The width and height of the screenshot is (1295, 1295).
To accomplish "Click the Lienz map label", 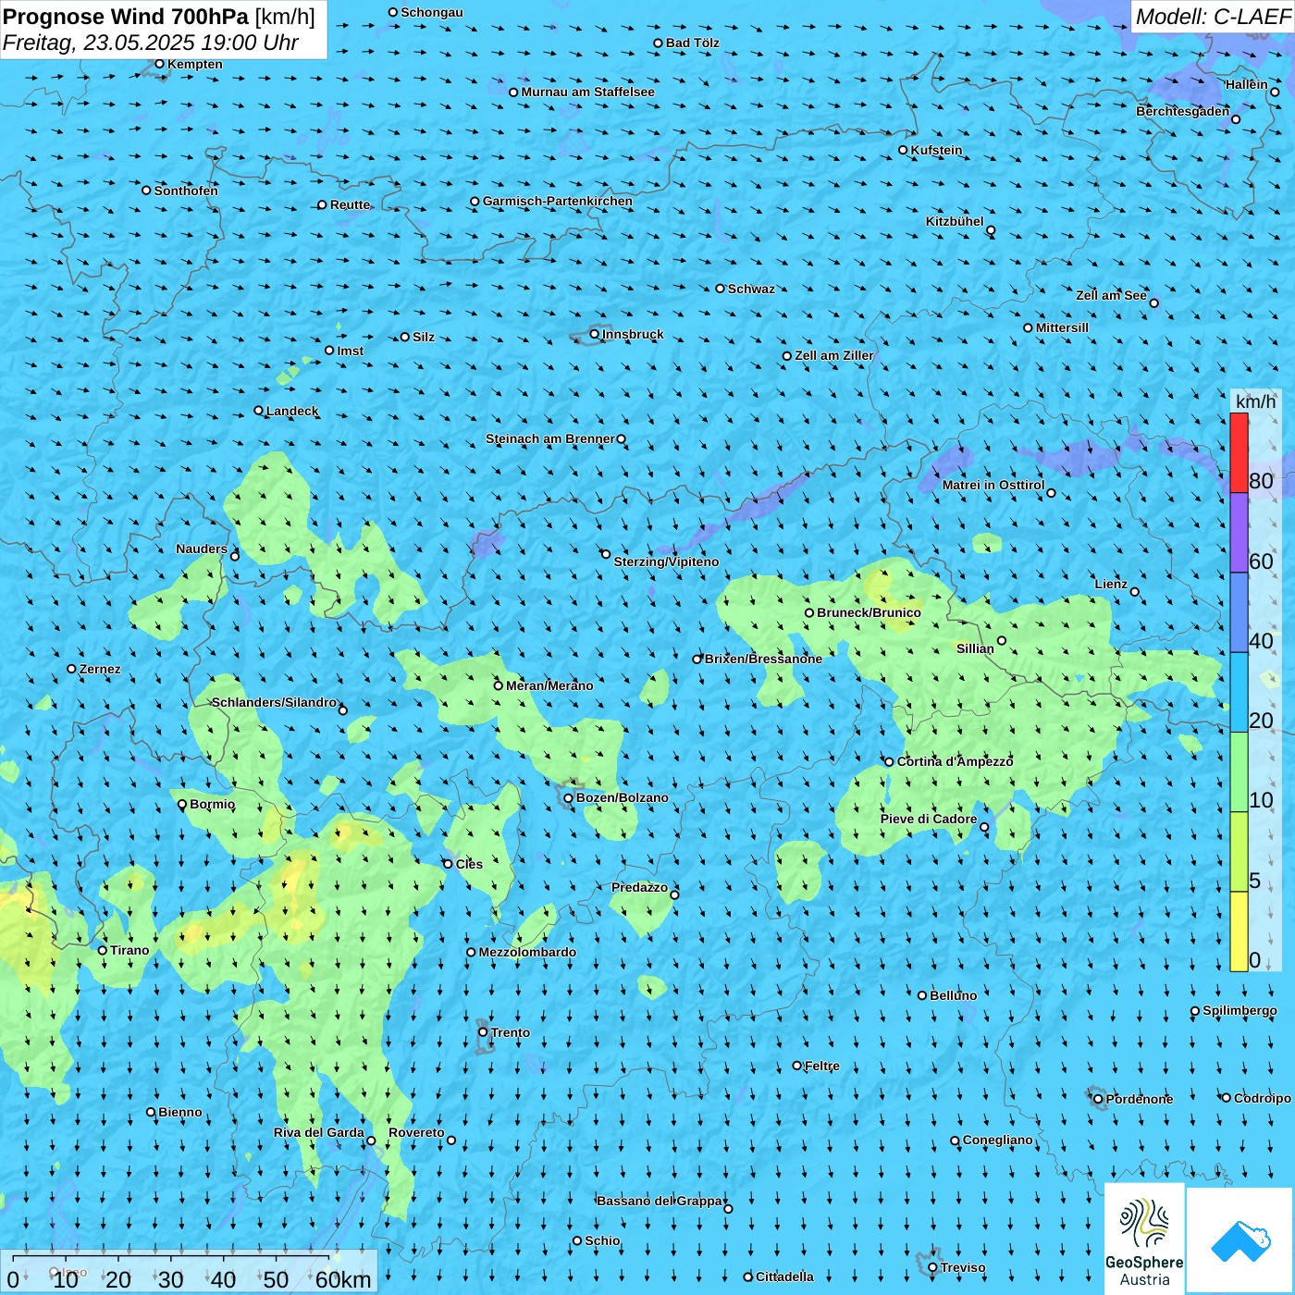I will coord(1111,584).
